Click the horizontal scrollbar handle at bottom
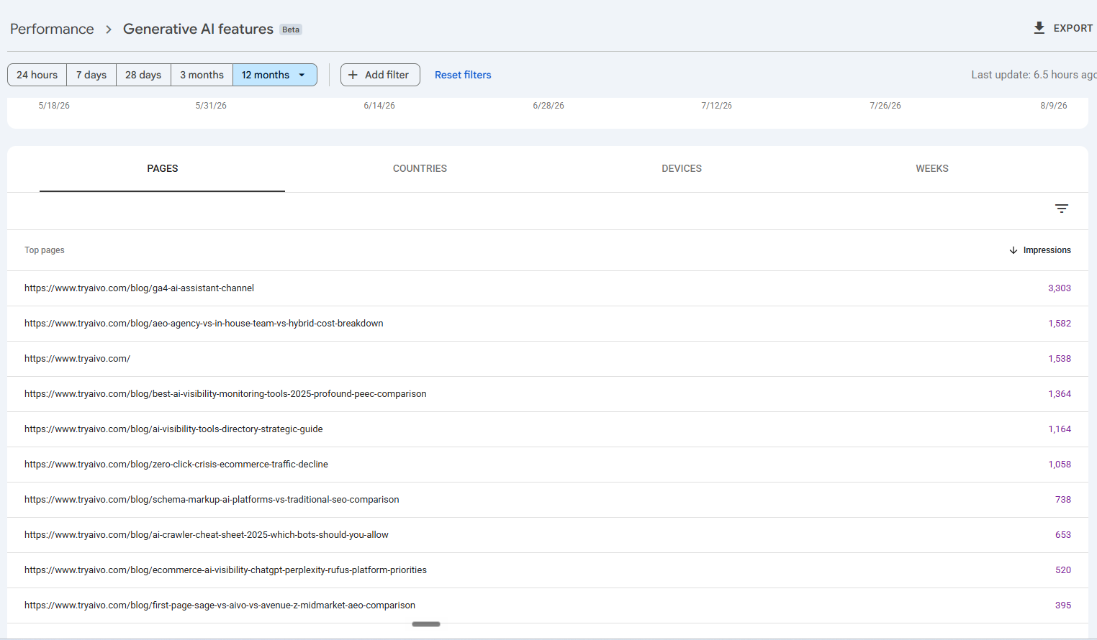The height and width of the screenshot is (640, 1097). [426, 624]
